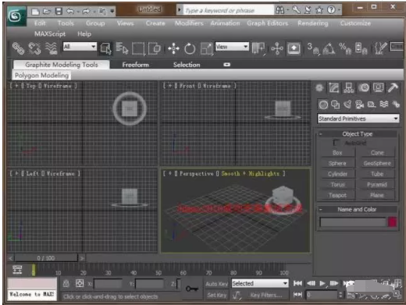This screenshot has height=305, width=406.
Task: Click the Select and Link chain icon
Action: 18,48
